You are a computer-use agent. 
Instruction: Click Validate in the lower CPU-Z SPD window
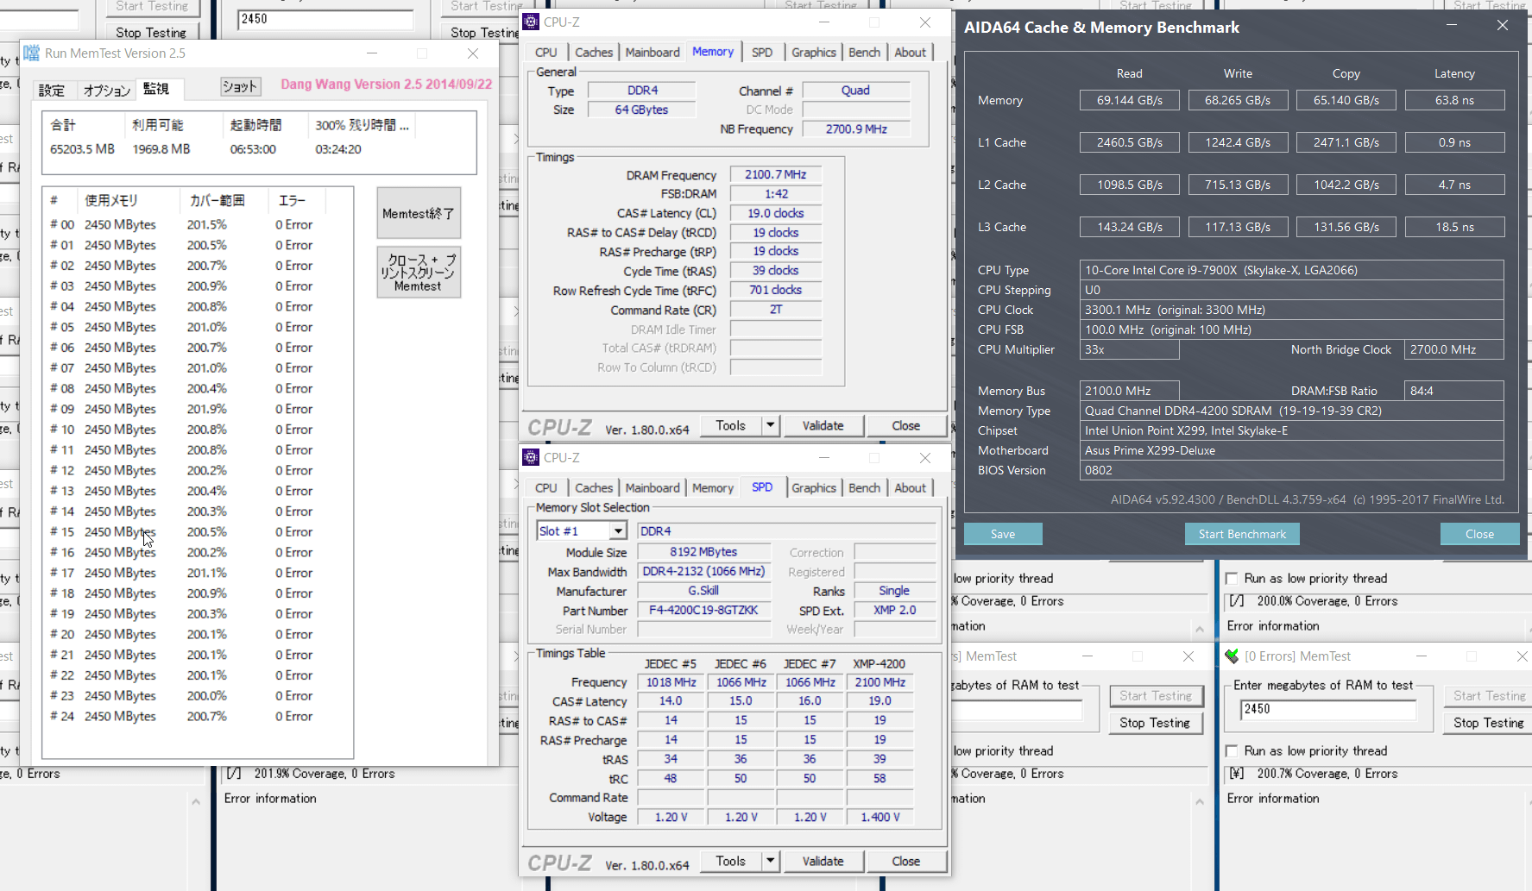[823, 861]
